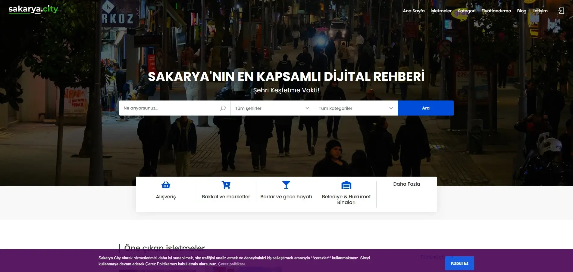Click the Alışveriş basket icon
Image resolution: width=573 pixels, height=272 pixels.
[x=166, y=185]
